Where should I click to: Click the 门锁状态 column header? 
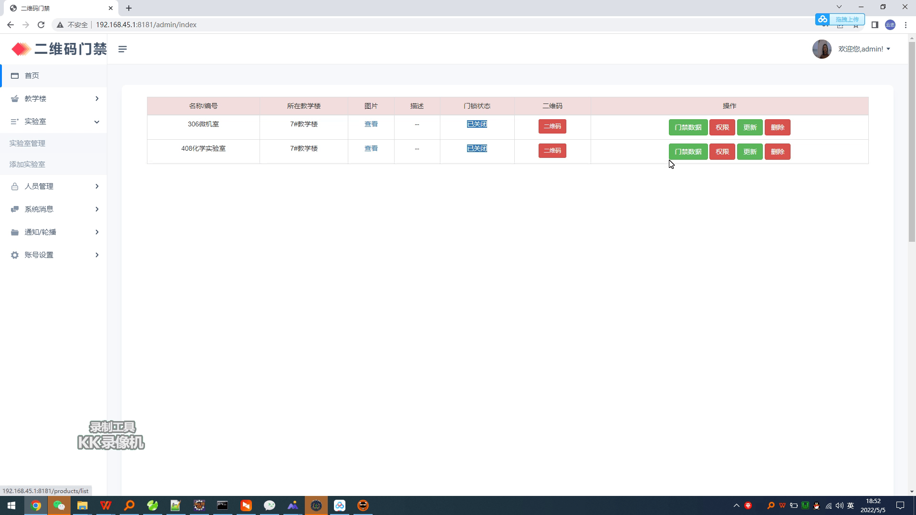click(x=477, y=106)
